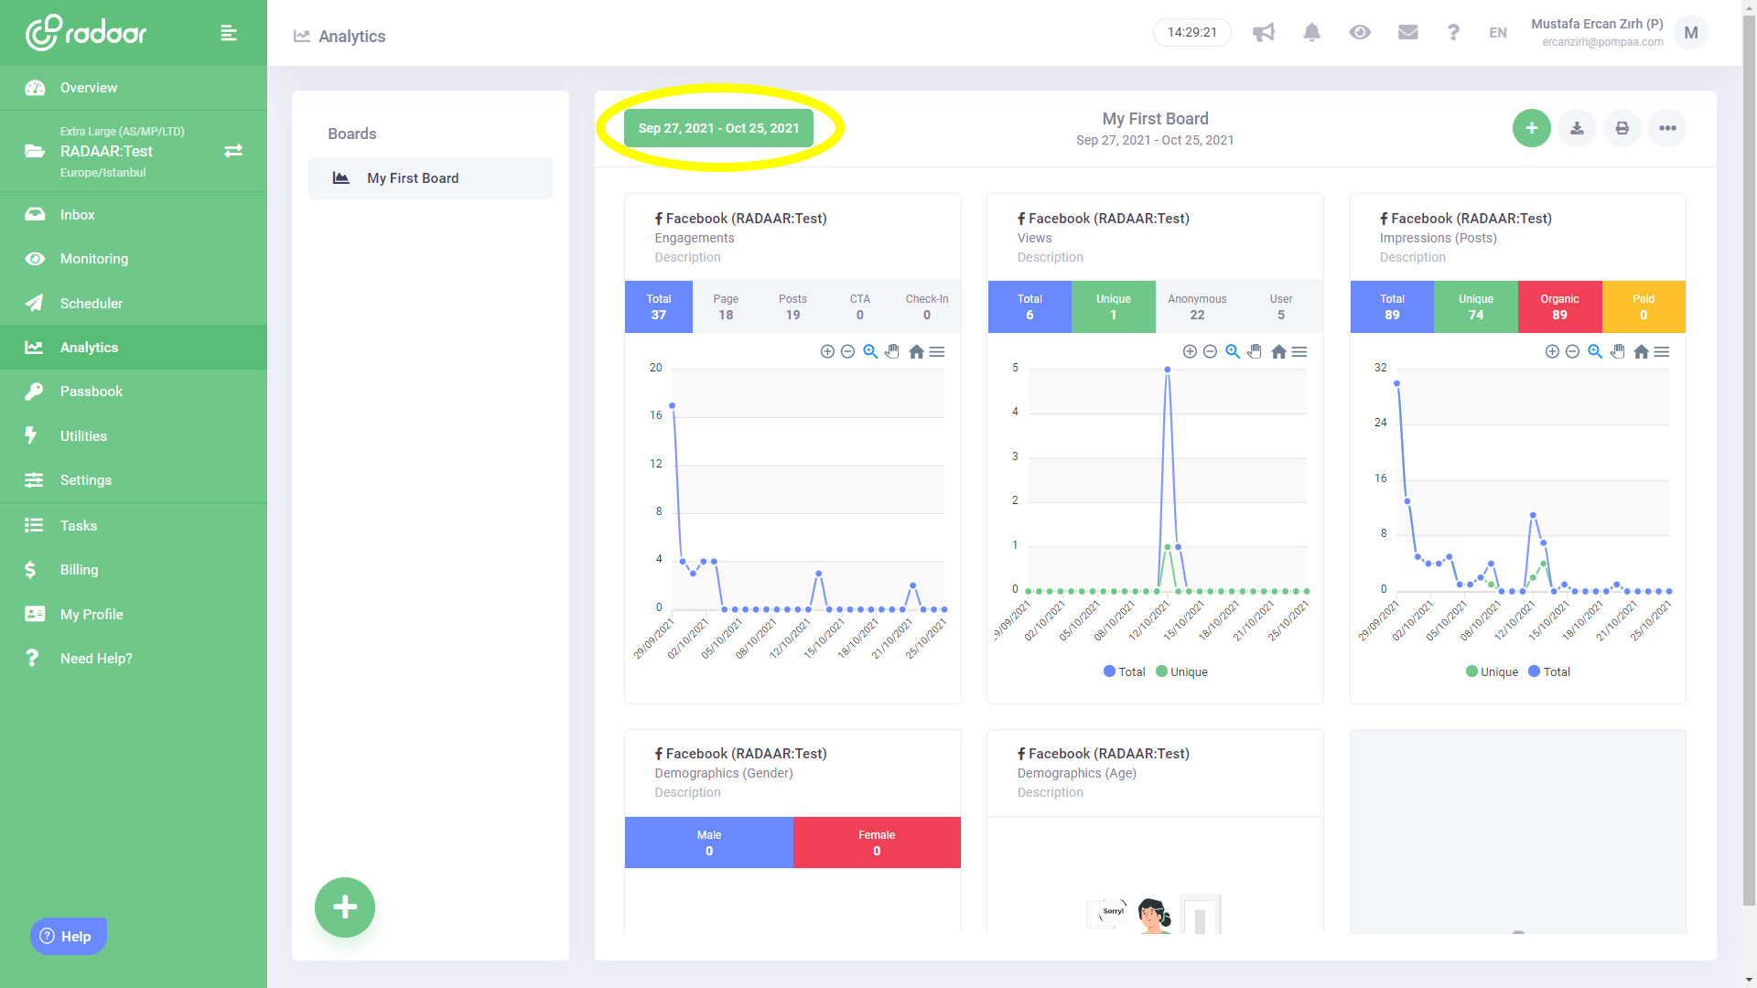1757x988 pixels.
Task: Open board more options menu
Action: tap(1667, 128)
